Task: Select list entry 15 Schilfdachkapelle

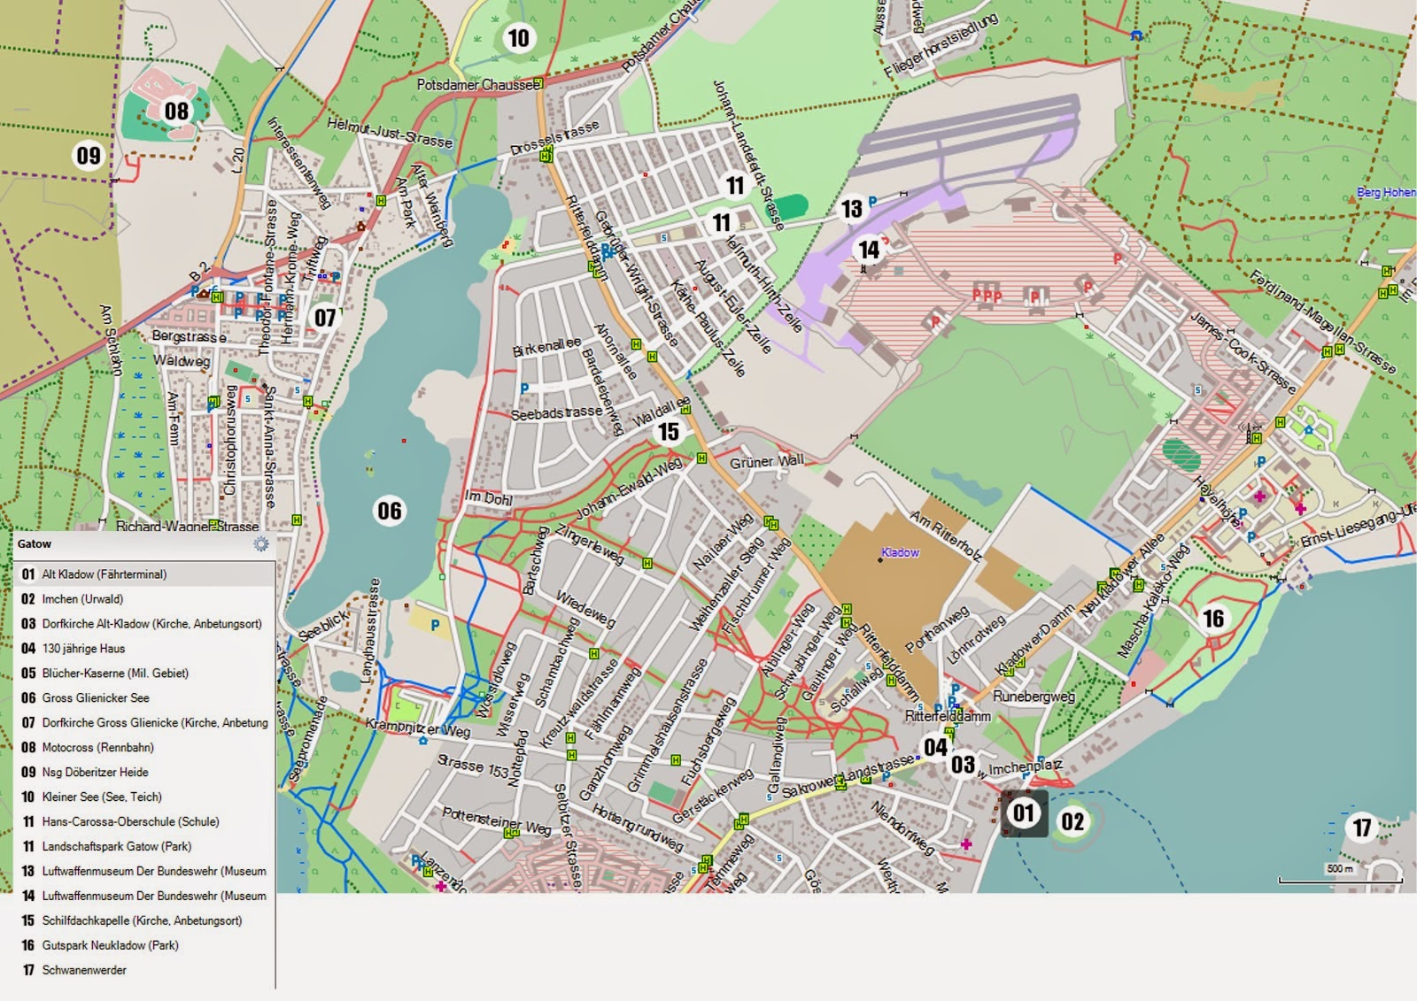Action: point(143,921)
